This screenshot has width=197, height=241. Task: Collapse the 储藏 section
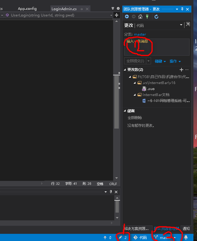(x=125, y=111)
